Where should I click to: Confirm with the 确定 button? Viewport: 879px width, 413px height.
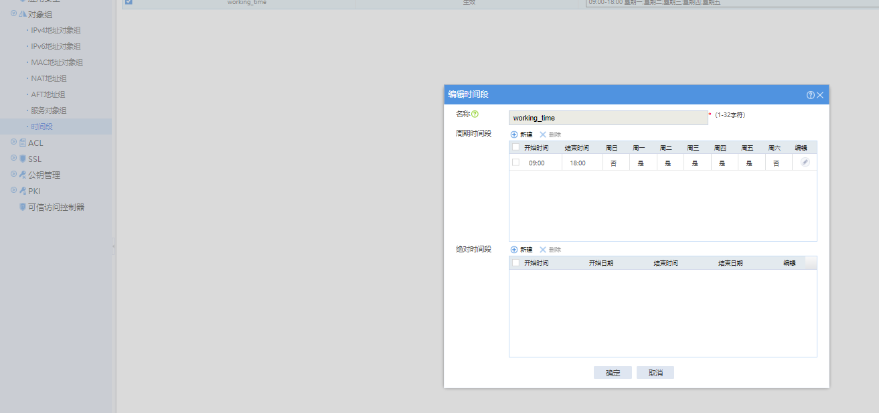pyautogui.click(x=613, y=373)
